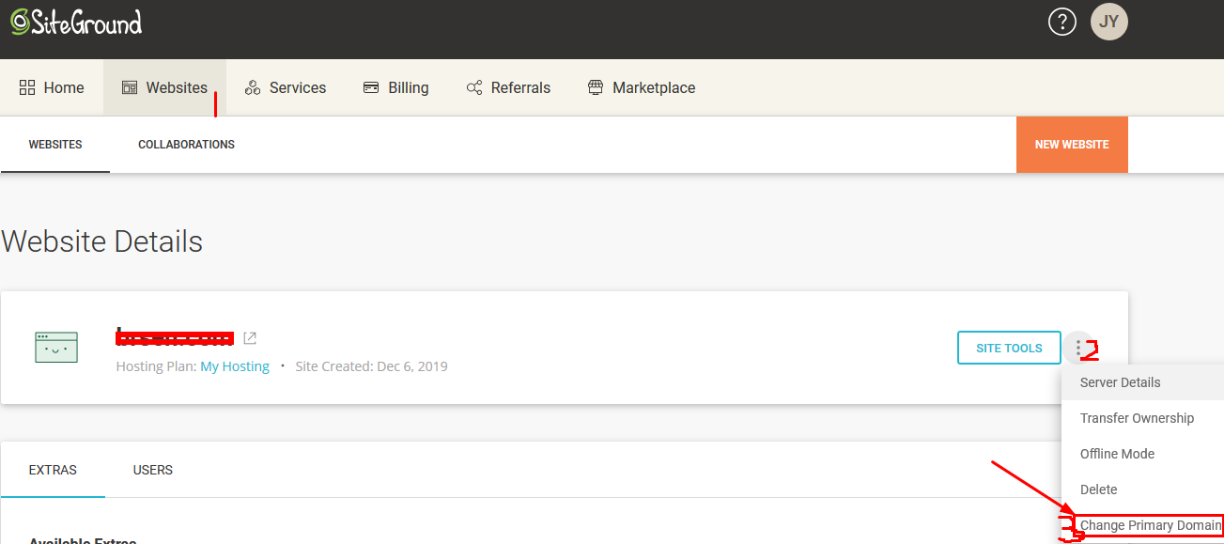Click the green website smiley thumbnail icon

(x=55, y=348)
